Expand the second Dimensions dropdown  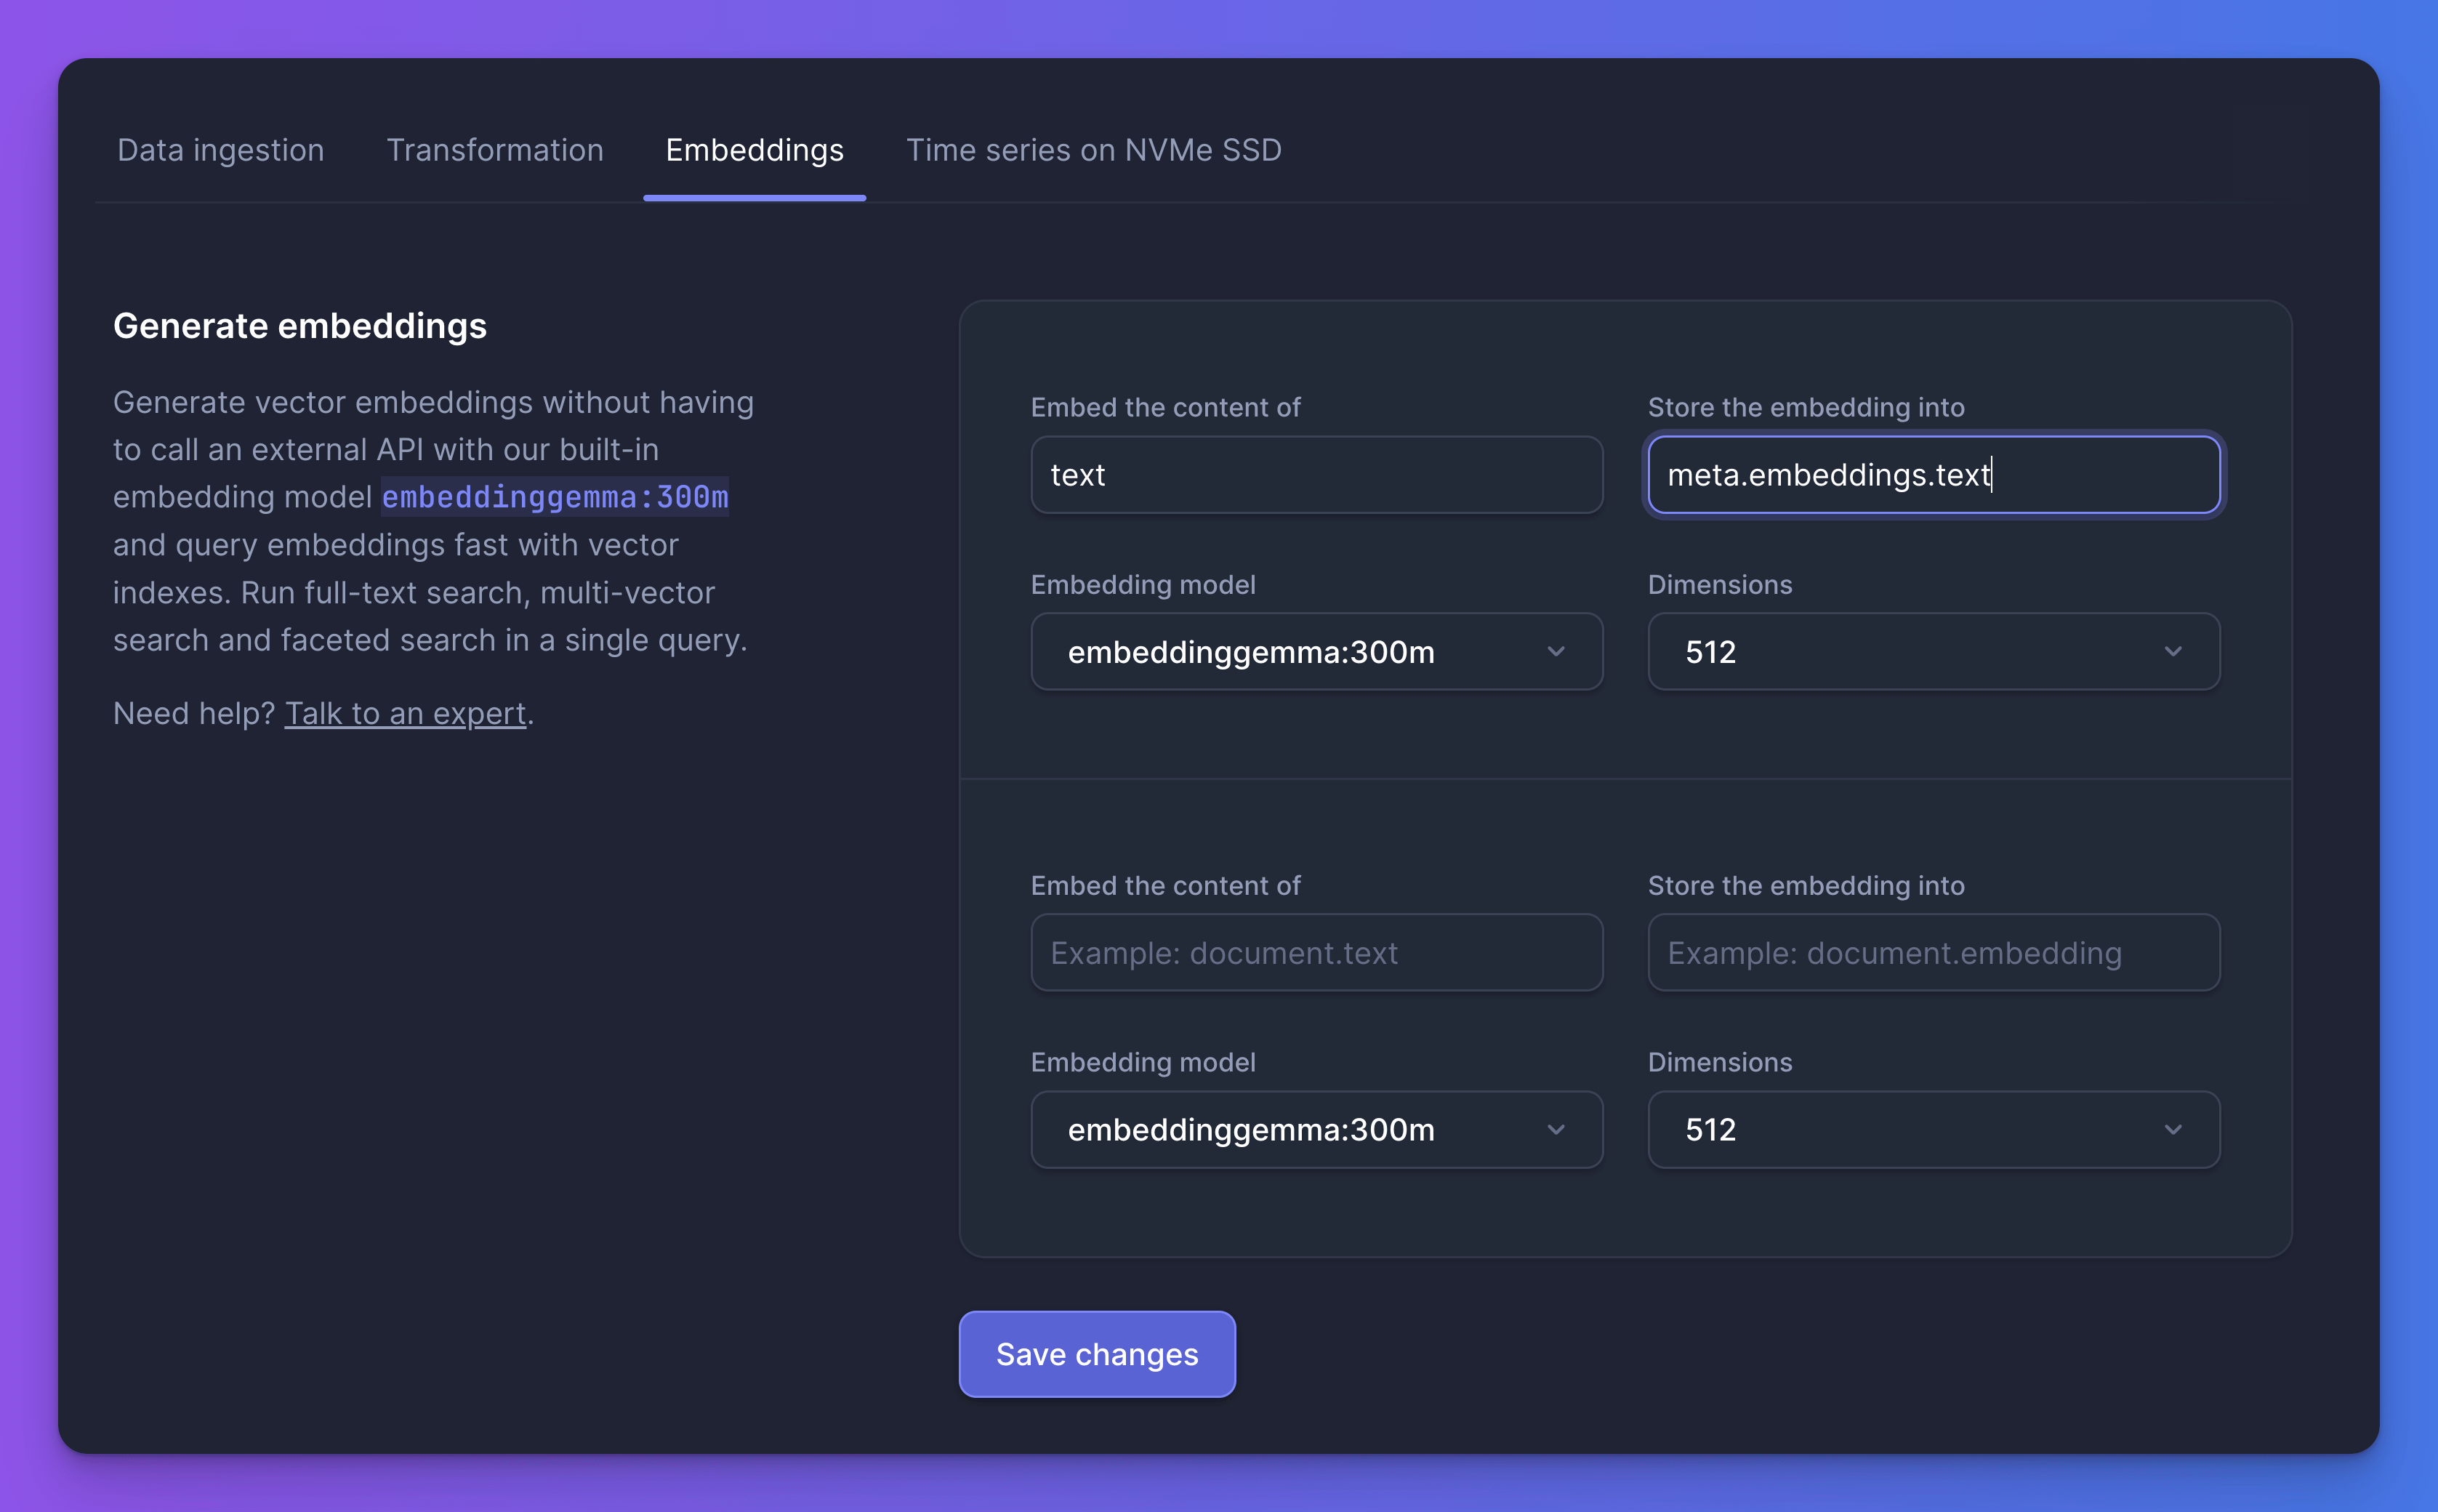click(1932, 1129)
